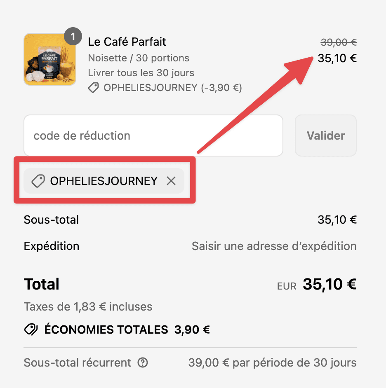The image size is (386, 388).
Task: Select the Le Café Parfait product title
Action: click(x=127, y=42)
